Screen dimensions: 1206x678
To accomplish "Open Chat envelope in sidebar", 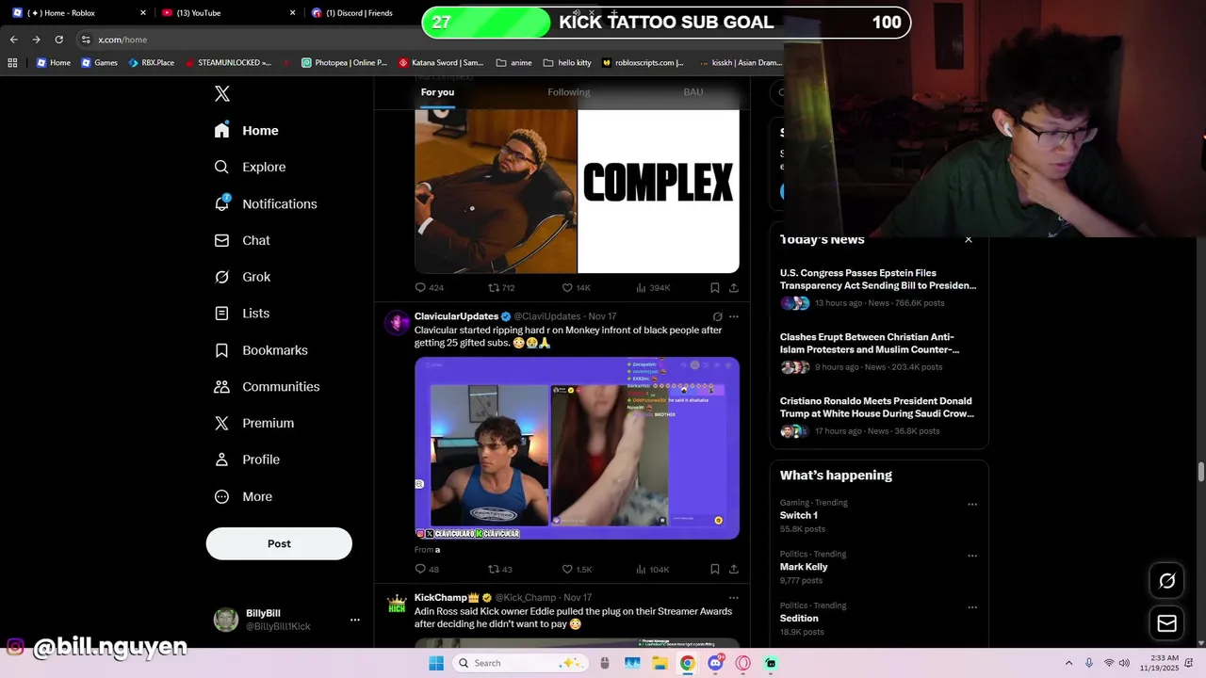I will (x=242, y=240).
